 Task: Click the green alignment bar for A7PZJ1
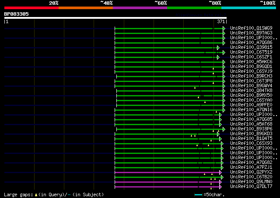pyautogui.click(x=168, y=168)
